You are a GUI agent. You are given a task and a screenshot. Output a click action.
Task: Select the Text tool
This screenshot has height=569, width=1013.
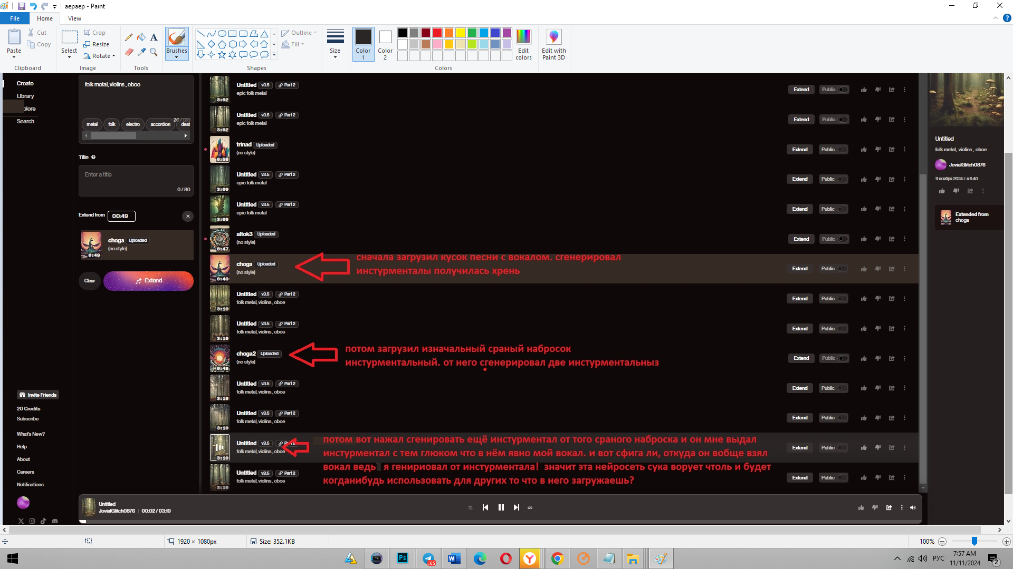pyautogui.click(x=154, y=37)
